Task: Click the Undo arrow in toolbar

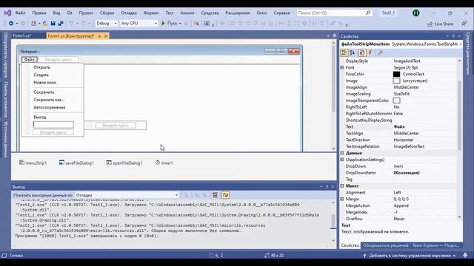Action: pyautogui.click(x=71, y=23)
